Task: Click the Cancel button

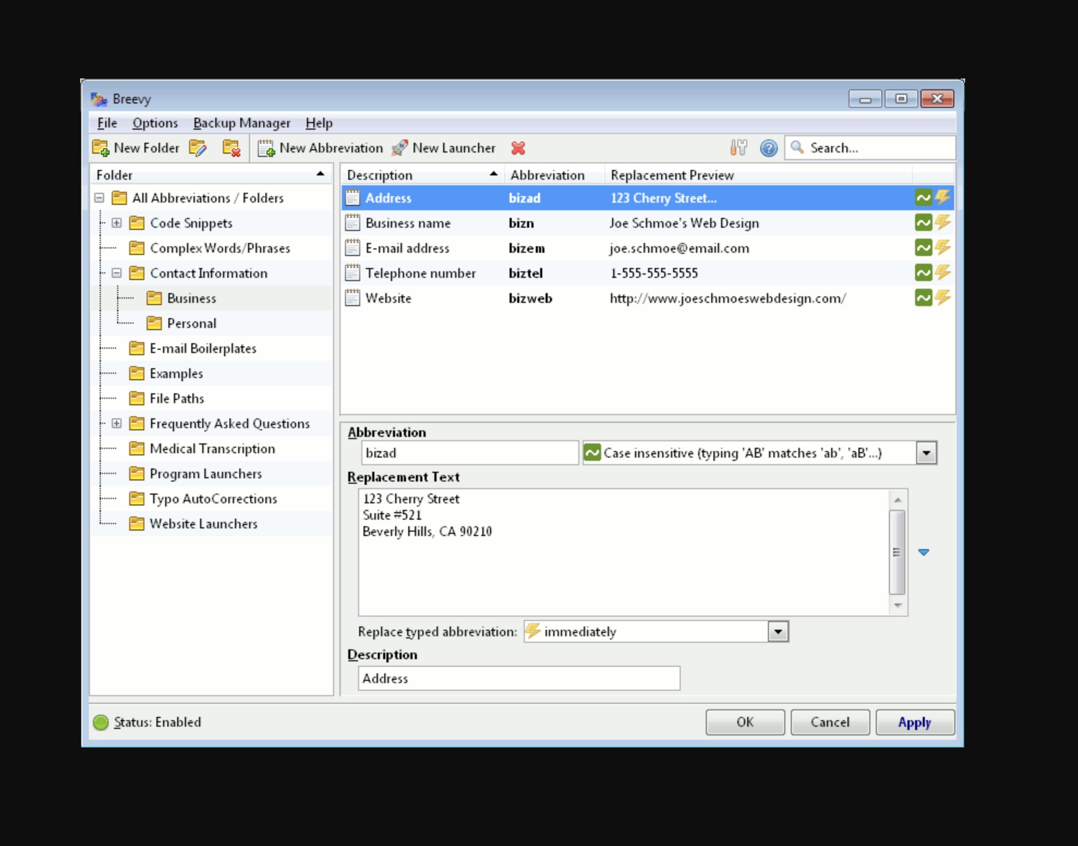Action: (x=829, y=722)
